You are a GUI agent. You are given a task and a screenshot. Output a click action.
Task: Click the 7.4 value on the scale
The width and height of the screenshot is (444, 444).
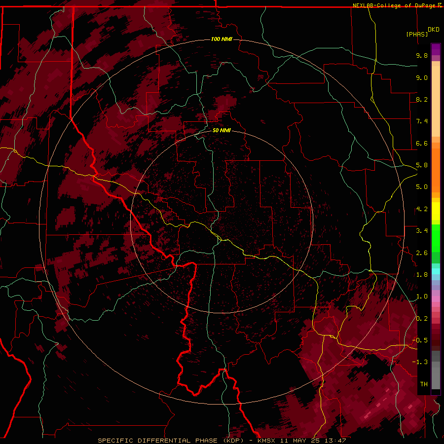click(422, 121)
